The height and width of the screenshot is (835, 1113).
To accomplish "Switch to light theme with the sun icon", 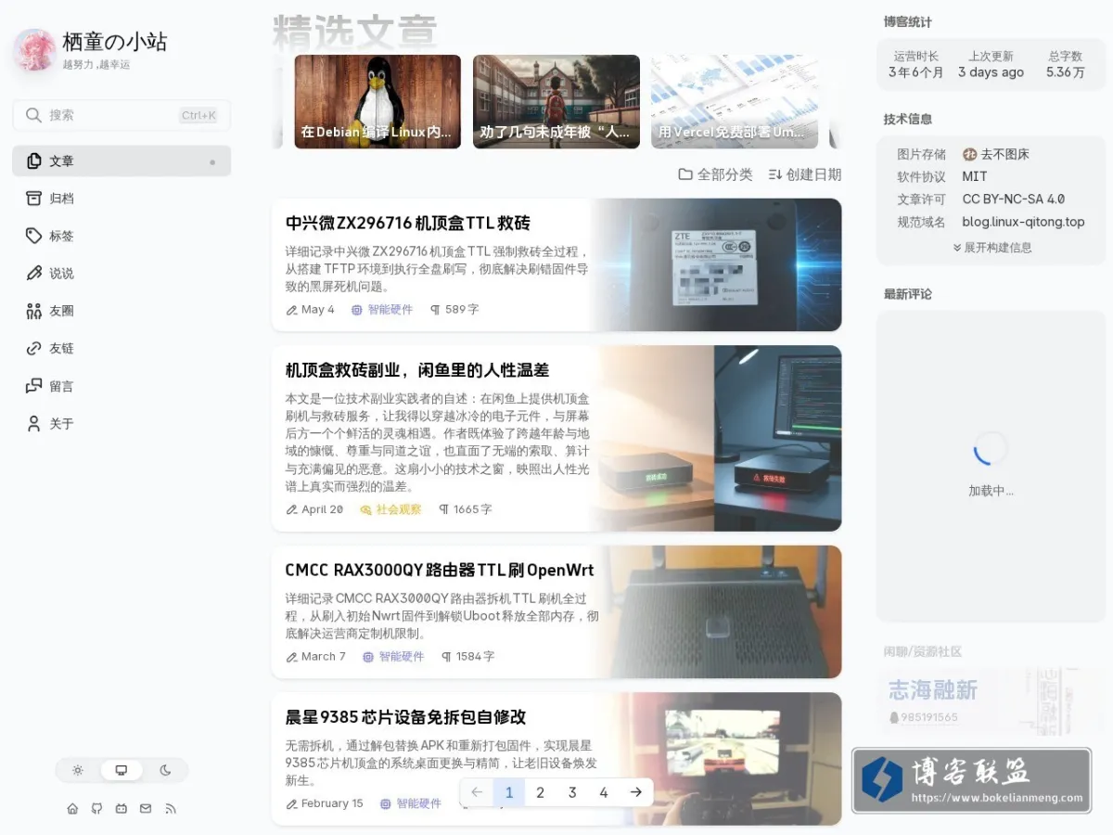I will tap(78, 770).
